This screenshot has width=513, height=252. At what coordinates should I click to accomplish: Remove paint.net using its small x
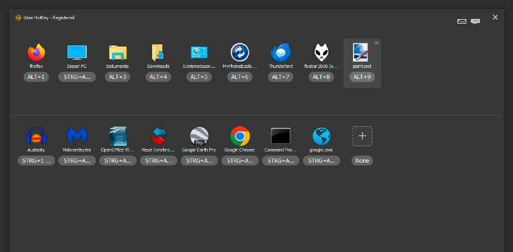point(376,43)
